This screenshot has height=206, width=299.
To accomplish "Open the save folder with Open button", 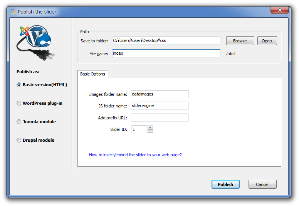I will point(267,41).
